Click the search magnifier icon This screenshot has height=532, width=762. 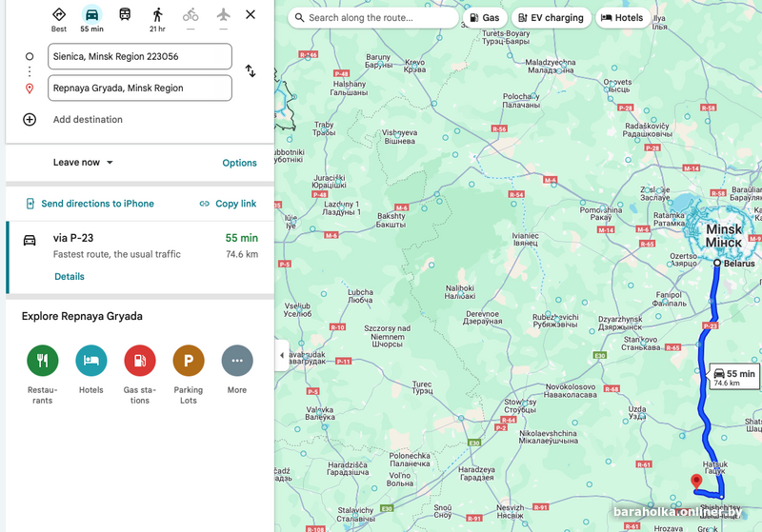pos(299,18)
